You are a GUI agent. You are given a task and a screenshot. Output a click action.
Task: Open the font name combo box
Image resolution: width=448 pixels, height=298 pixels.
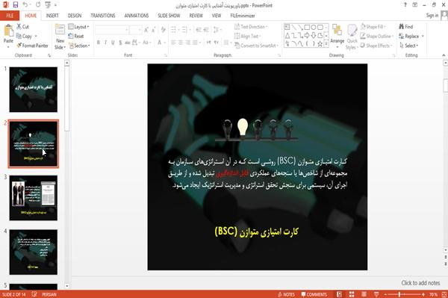click(112, 29)
